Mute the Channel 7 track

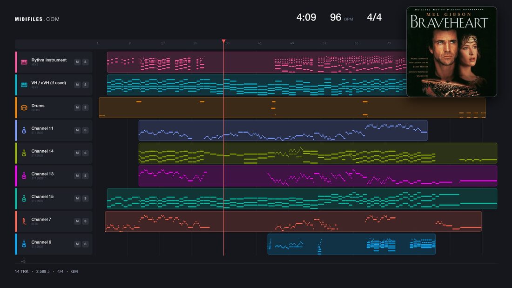click(x=77, y=221)
